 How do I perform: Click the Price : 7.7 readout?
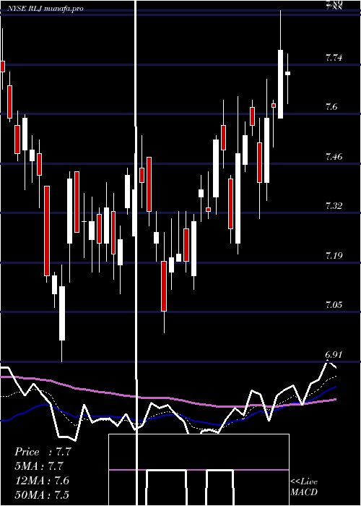[x=43, y=452]
